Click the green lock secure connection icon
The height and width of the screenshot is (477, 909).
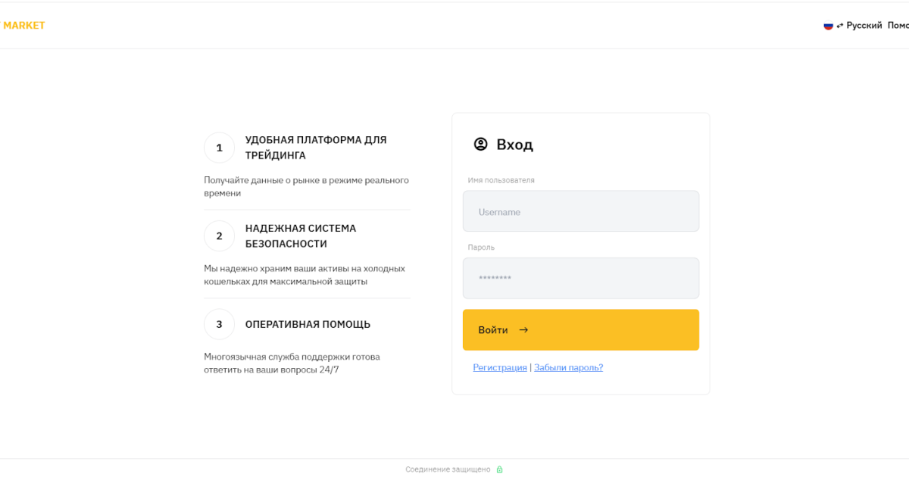coord(499,469)
